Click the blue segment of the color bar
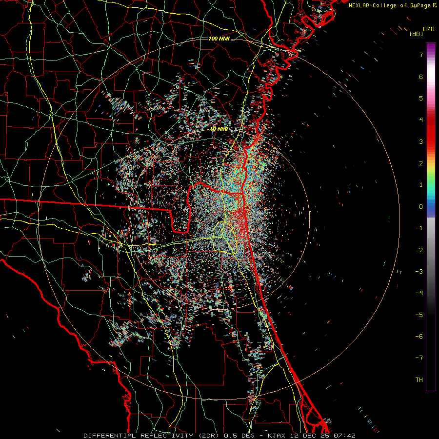 [x=431, y=209]
